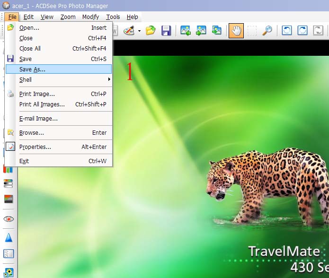Toggle the Hand scroll tool

(236, 31)
